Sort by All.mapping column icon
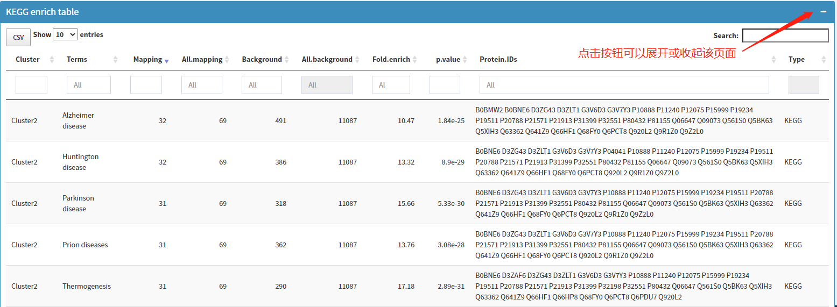The height and width of the screenshot is (307, 837). point(227,60)
